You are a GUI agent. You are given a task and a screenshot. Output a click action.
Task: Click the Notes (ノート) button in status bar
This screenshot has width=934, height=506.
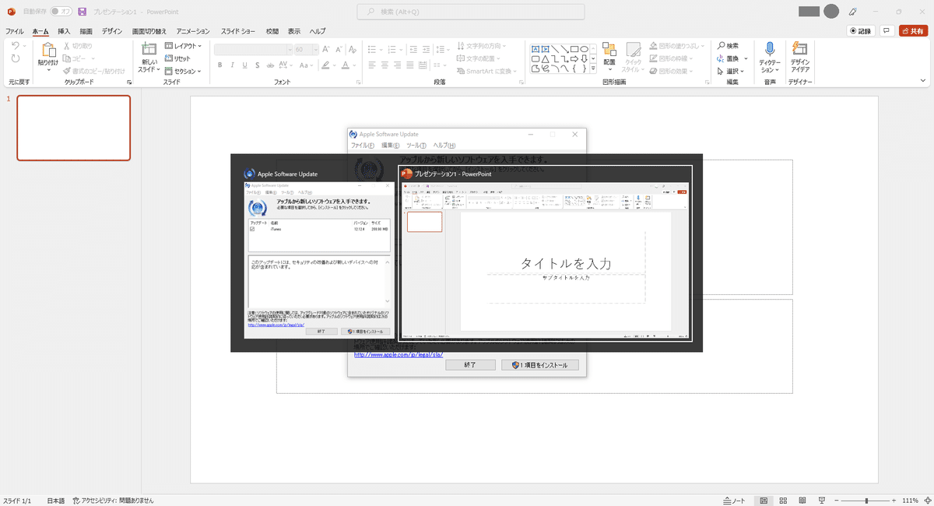point(734,501)
